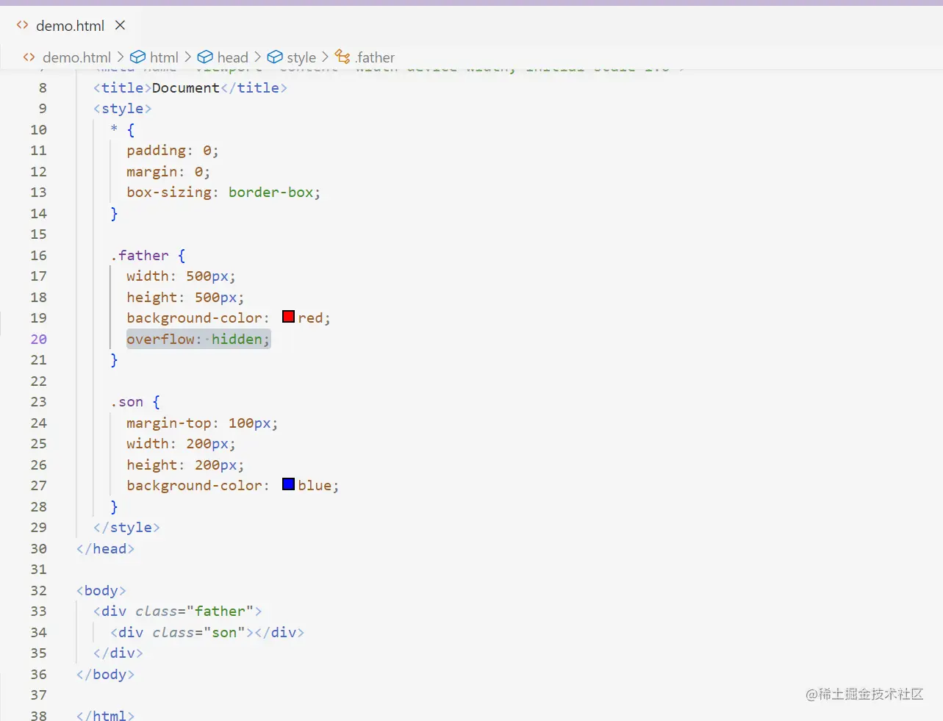Screen dimensions: 943x721
Task: Click line number 16 in gutter
Action: (38, 255)
